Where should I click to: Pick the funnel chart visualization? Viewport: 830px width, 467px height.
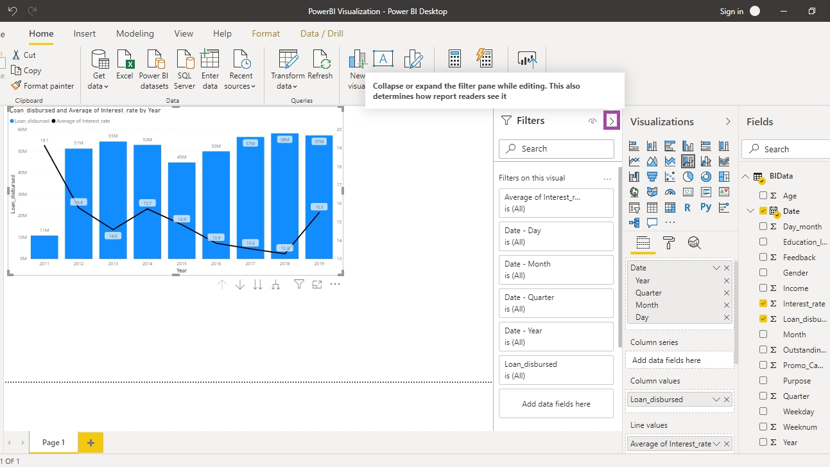click(652, 177)
